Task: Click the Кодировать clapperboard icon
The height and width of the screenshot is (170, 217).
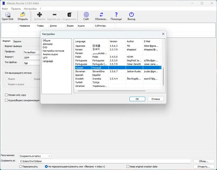Action: [69, 15]
